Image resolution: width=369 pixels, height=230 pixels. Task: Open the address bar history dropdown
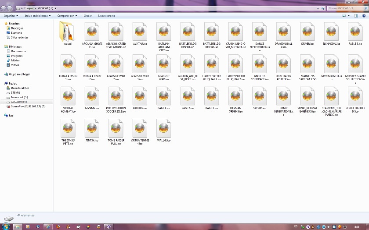(318, 8)
